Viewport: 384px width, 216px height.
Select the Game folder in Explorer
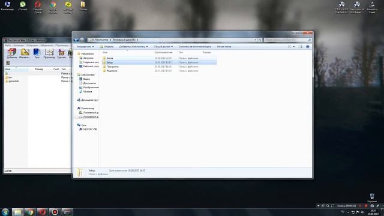pos(159,58)
